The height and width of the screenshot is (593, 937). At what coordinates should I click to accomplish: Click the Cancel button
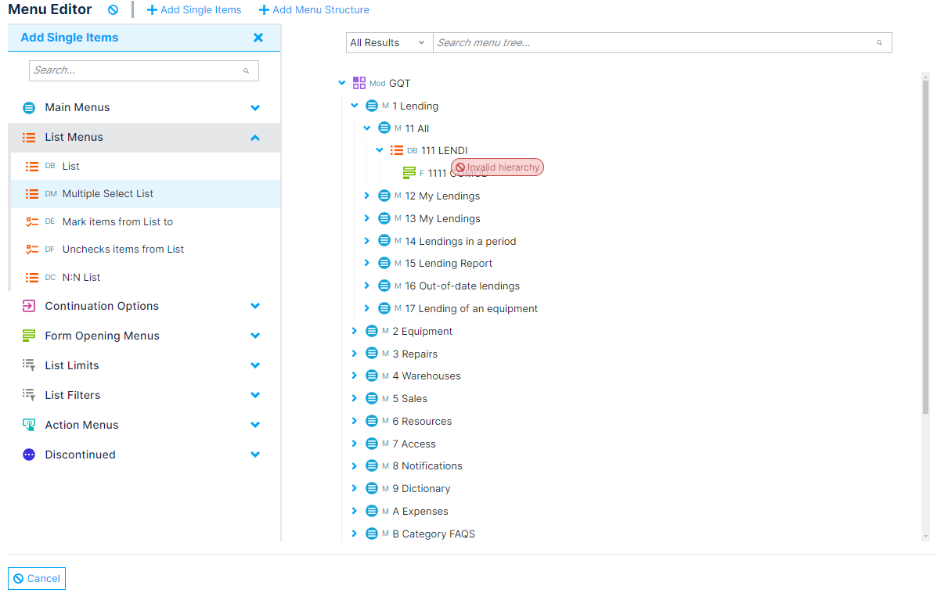[x=37, y=579]
